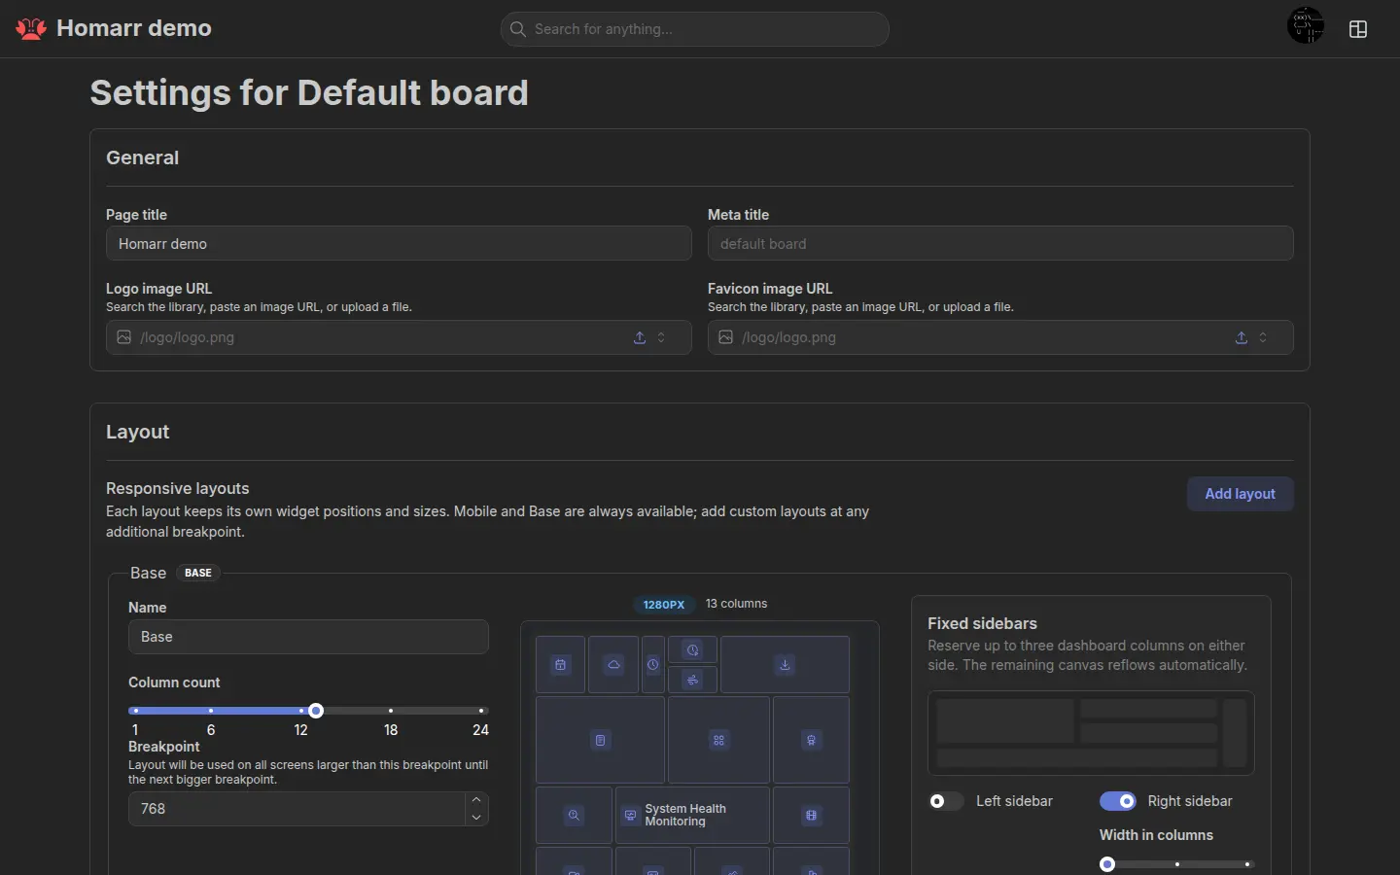Click the Homarr lobster logo
Viewport: 1400px width, 875px height.
(31, 28)
